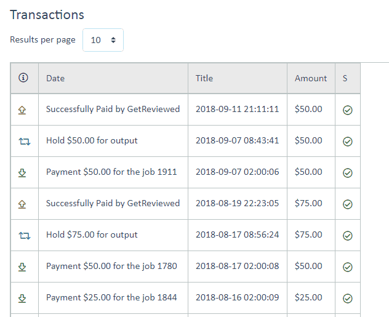Viewport: 389px width, 317px height.
Task: Click upload icon for 2018-08-19 GetReviewed payment
Action: click(24, 204)
